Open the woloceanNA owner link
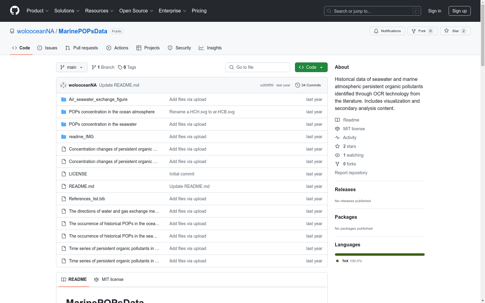Image resolution: width=485 pixels, height=303 pixels. click(35, 31)
